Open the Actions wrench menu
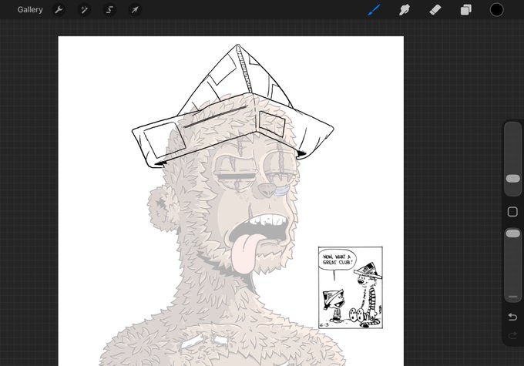This screenshot has height=366, width=524. [59, 10]
